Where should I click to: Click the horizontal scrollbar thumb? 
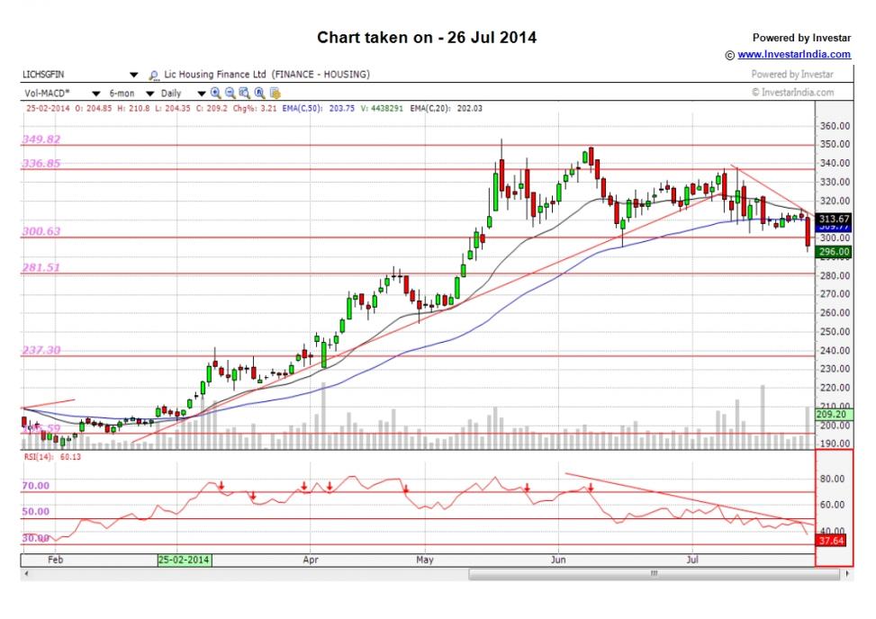point(655,574)
